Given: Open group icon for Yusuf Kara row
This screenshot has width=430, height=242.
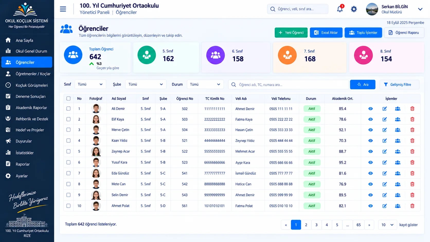Looking at the screenshot, I should tap(398, 163).
